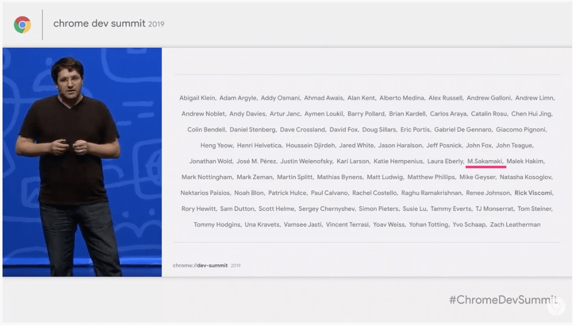Image resolution: width=573 pixels, height=325 pixels.
Task: Click the name Heng Yeow
Action: [x=216, y=145]
